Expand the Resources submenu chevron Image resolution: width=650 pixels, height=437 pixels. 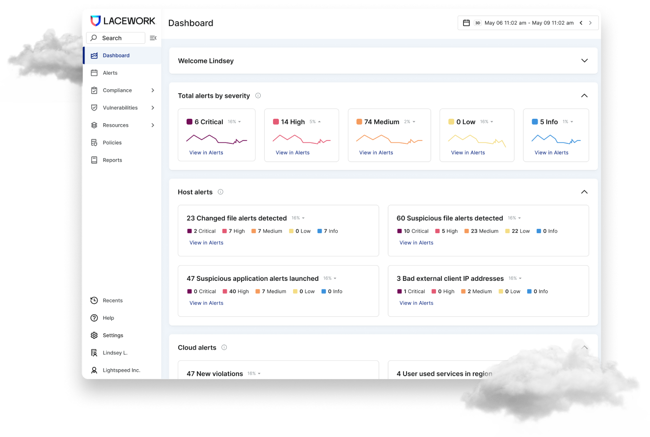[153, 125]
